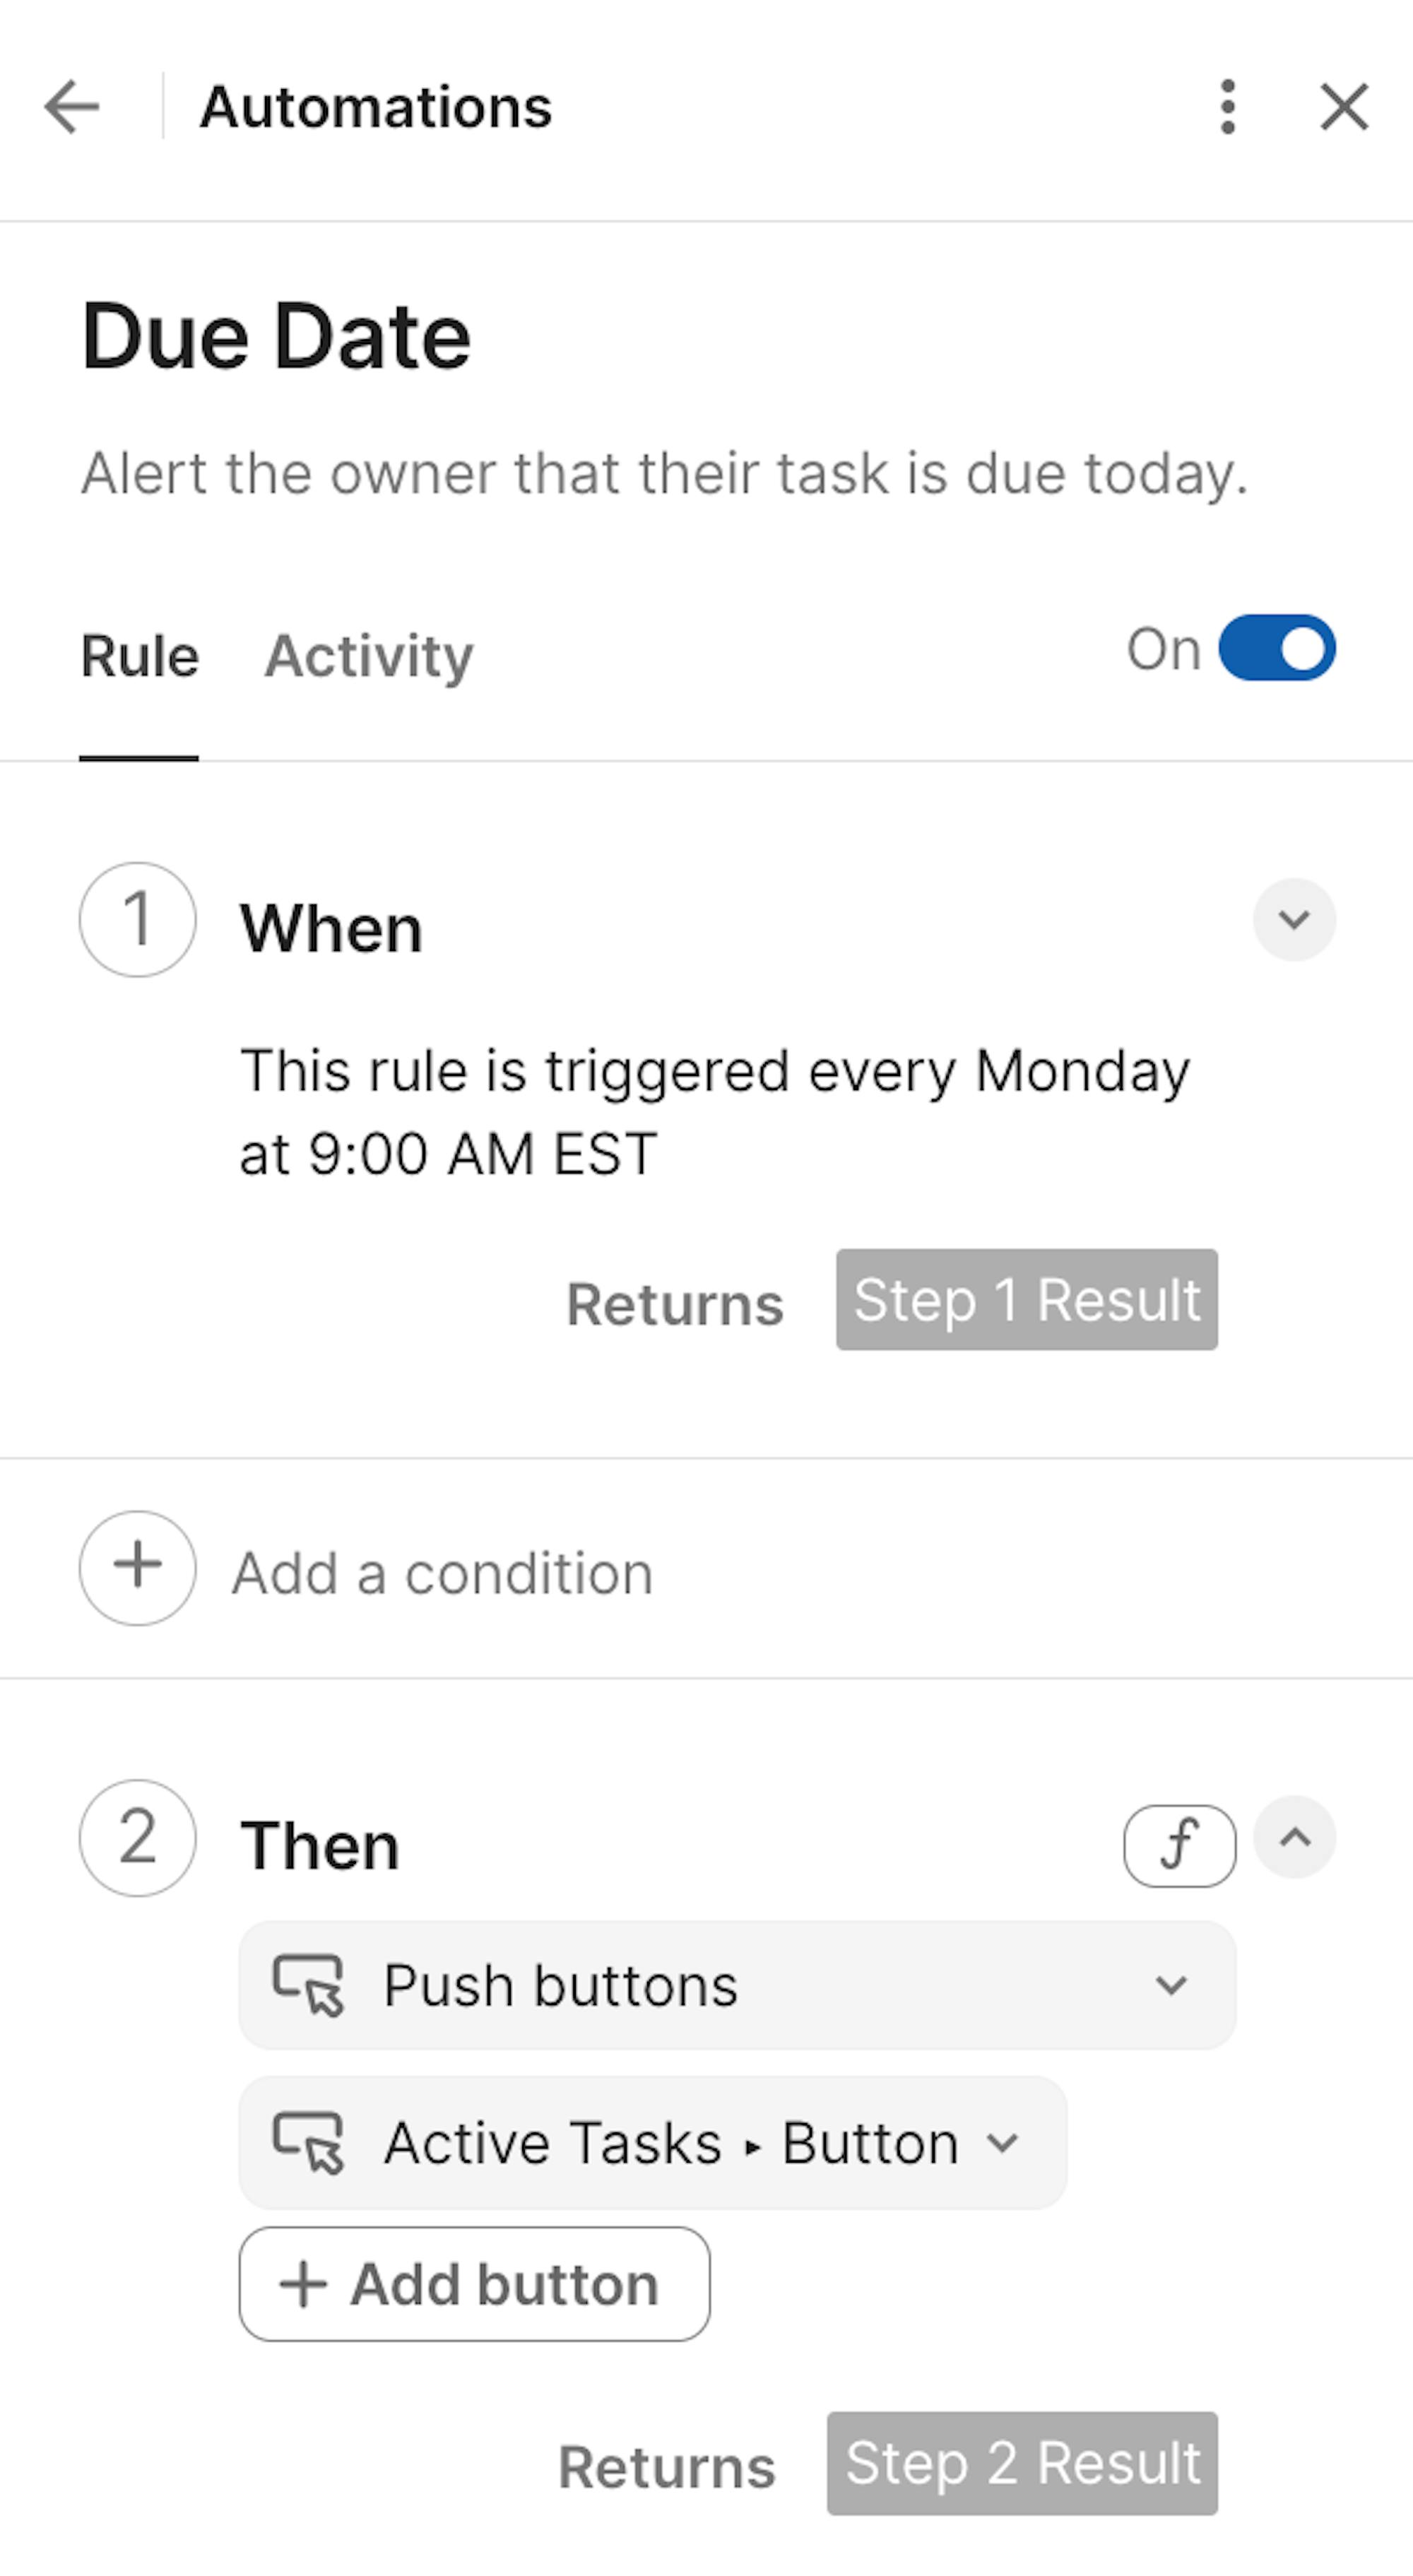Viewport: 1413px width, 2576px height.
Task: Click the Step 1 Result chip
Action: tap(1026, 1299)
